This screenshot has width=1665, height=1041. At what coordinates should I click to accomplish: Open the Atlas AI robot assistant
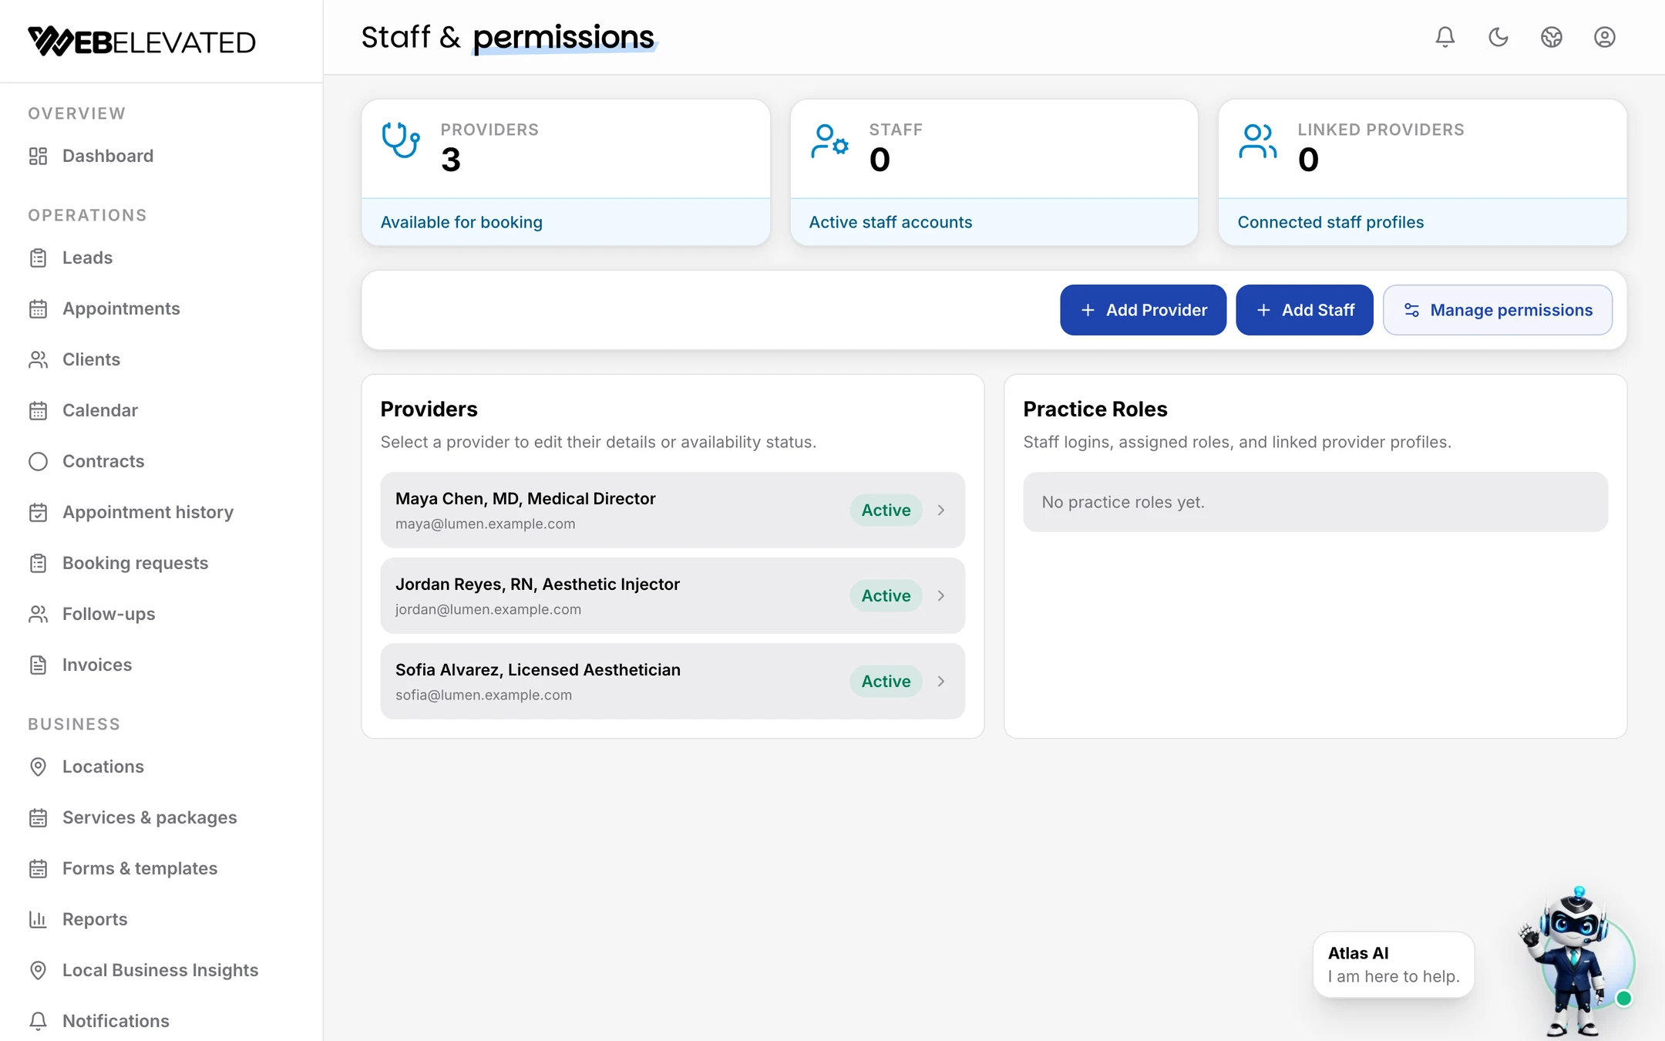(x=1576, y=962)
